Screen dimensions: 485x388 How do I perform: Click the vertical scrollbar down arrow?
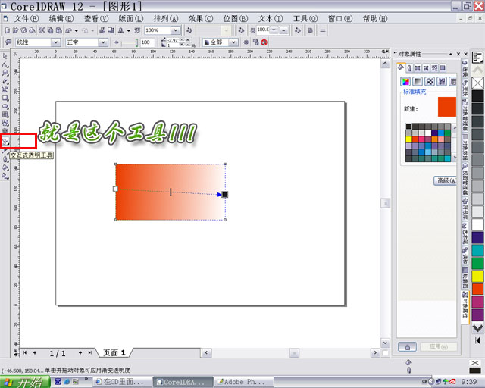point(385,343)
